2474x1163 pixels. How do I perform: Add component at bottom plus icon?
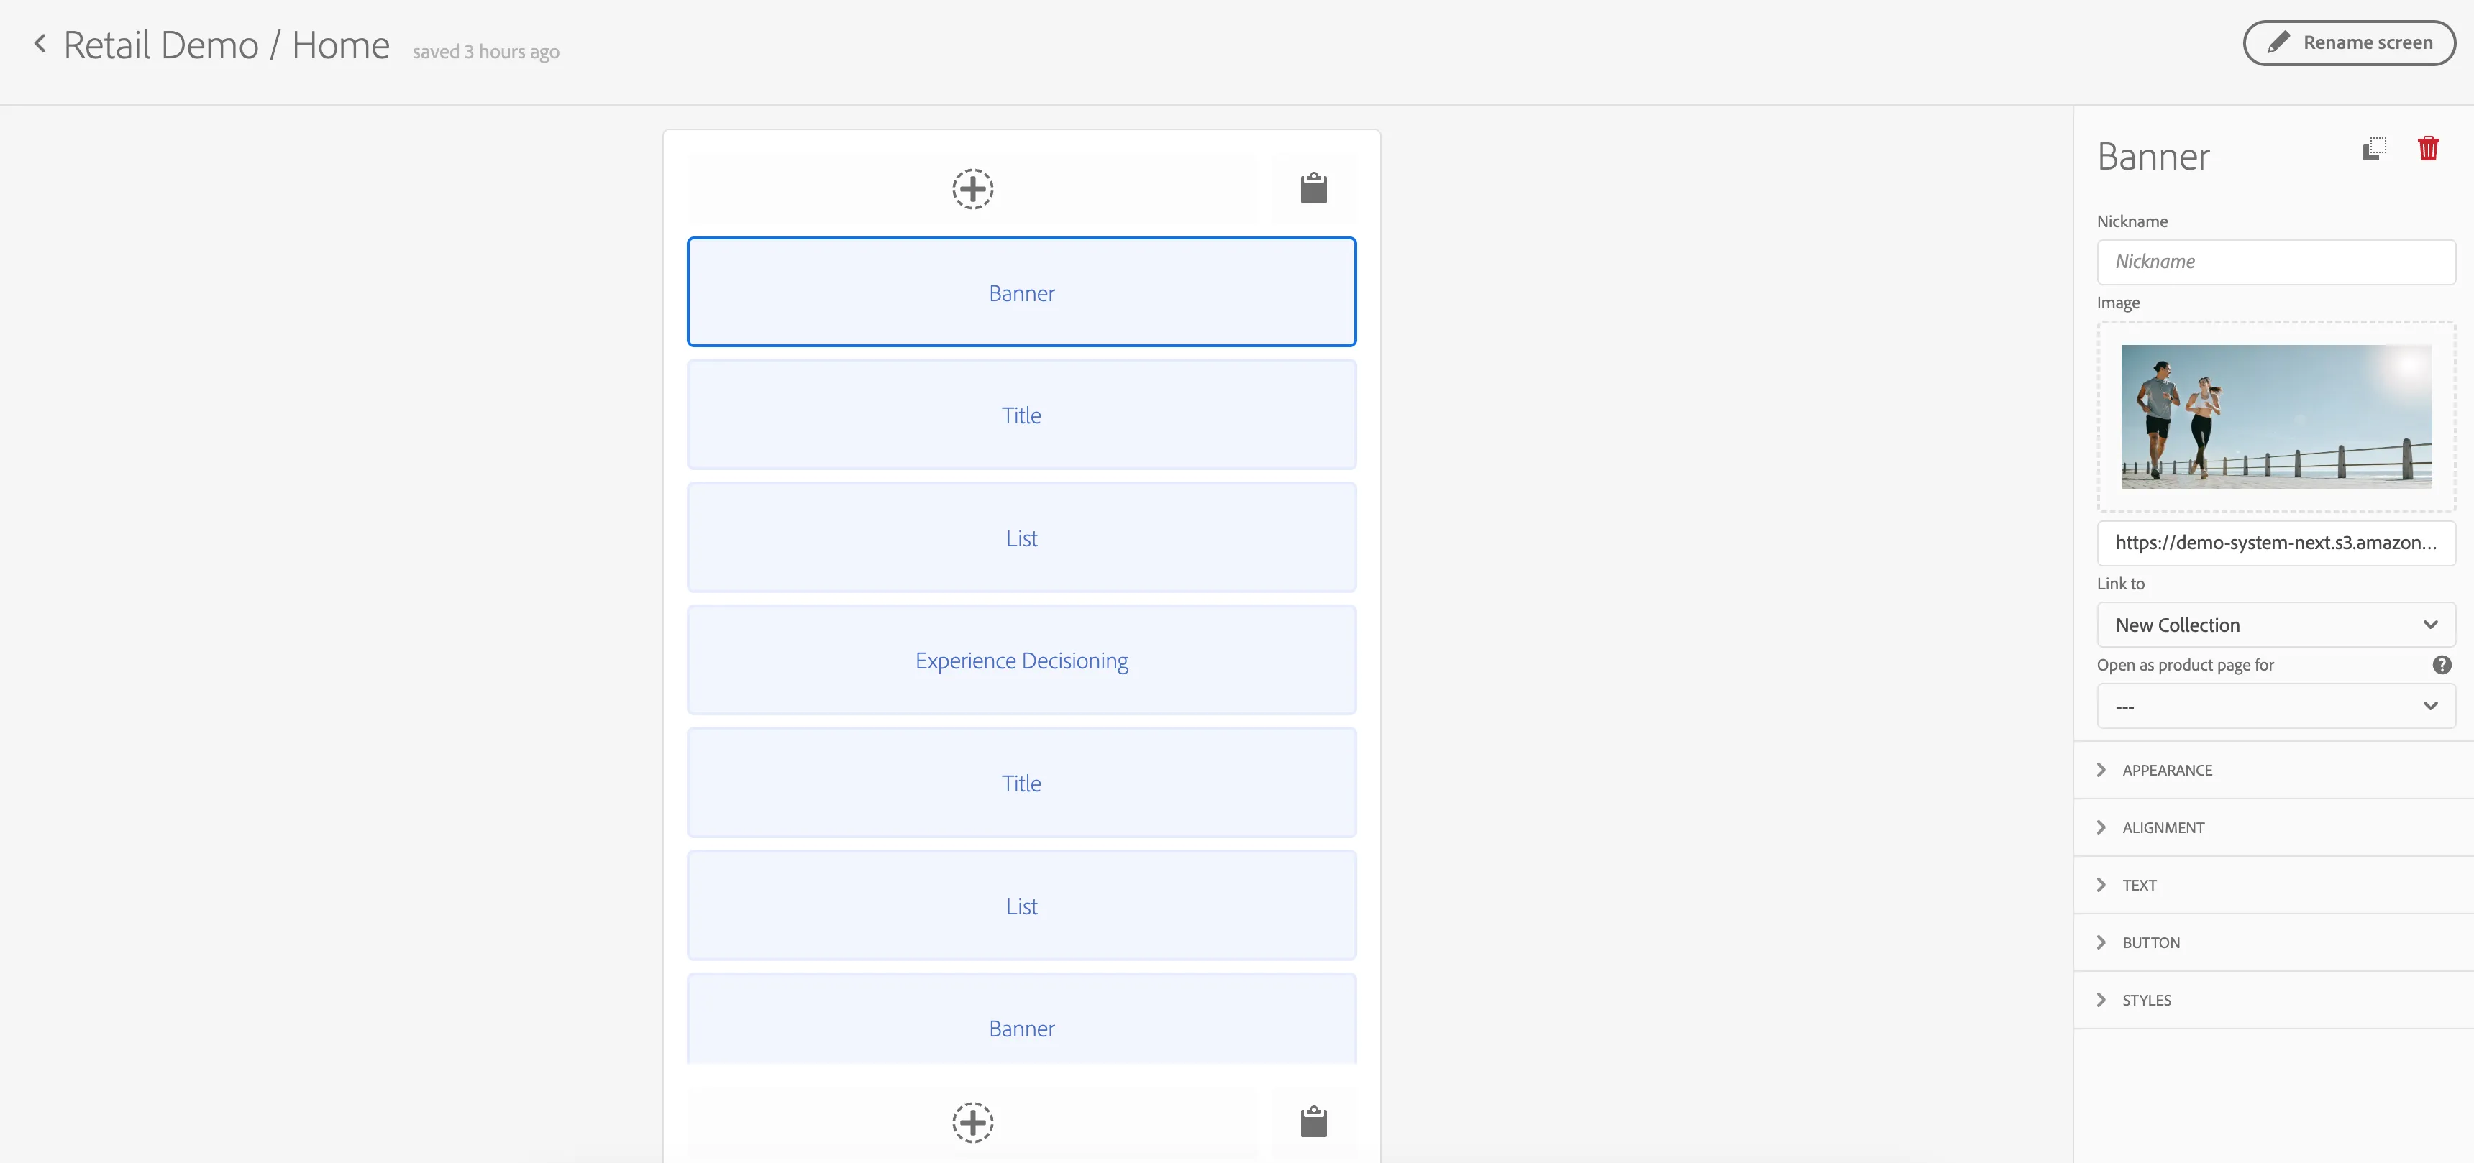(x=972, y=1122)
